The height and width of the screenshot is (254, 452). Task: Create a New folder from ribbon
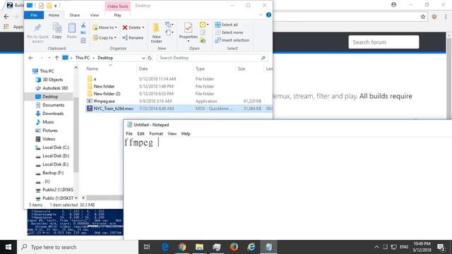click(156, 33)
